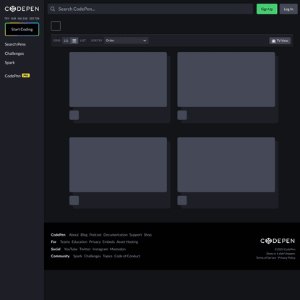Click Start Coding button

pyautogui.click(x=22, y=30)
